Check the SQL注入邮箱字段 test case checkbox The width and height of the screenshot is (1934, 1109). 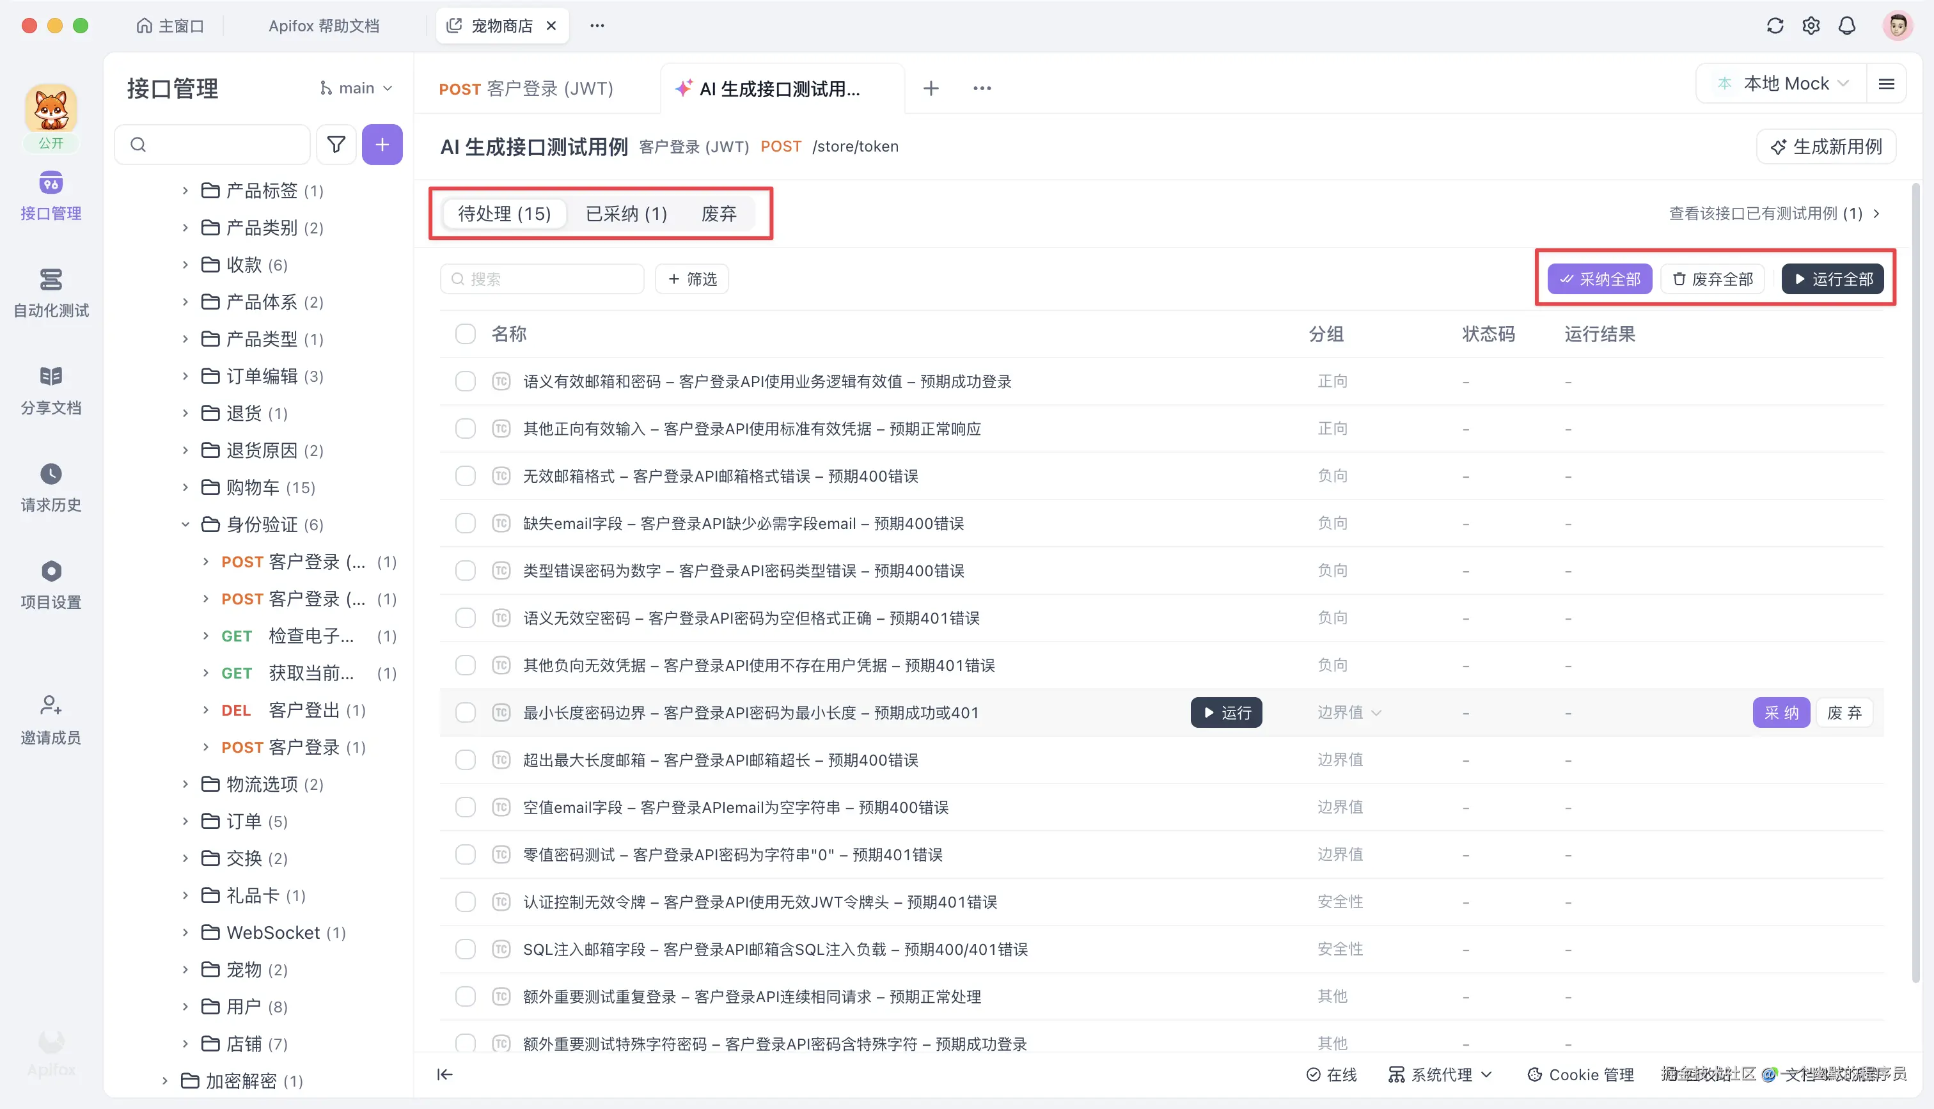465,949
